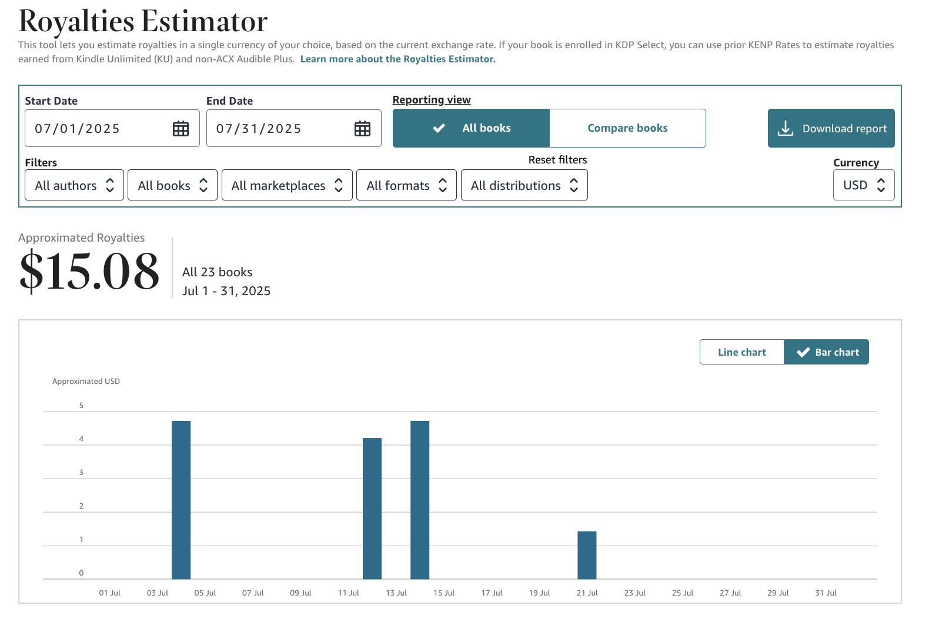Expand the All formats filter dropdown
The image size is (929, 622).
pyautogui.click(x=406, y=185)
